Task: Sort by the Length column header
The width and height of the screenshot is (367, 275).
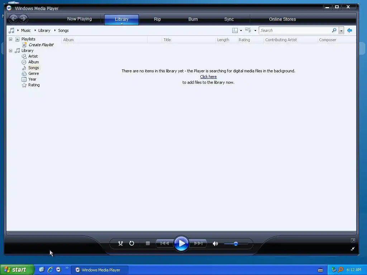Action: tap(226, 40)
